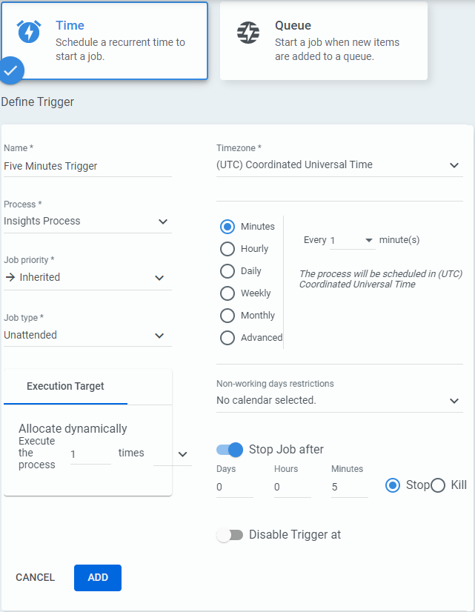Select the Kill radio option
Viewport: 475px width, 612px height.
[x=438, y=485]
